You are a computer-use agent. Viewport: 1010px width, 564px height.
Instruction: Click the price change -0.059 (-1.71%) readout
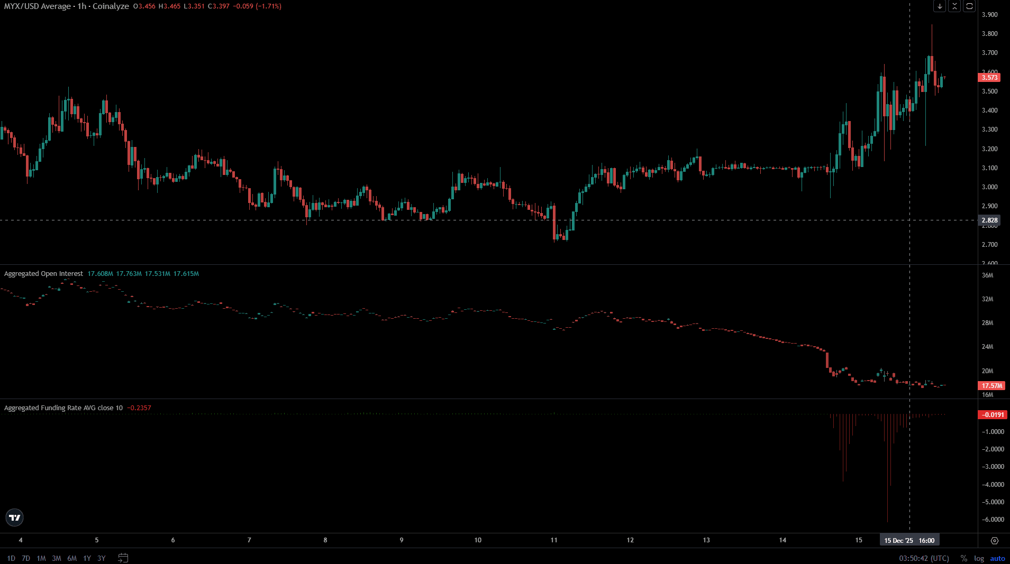pos(257,6)
